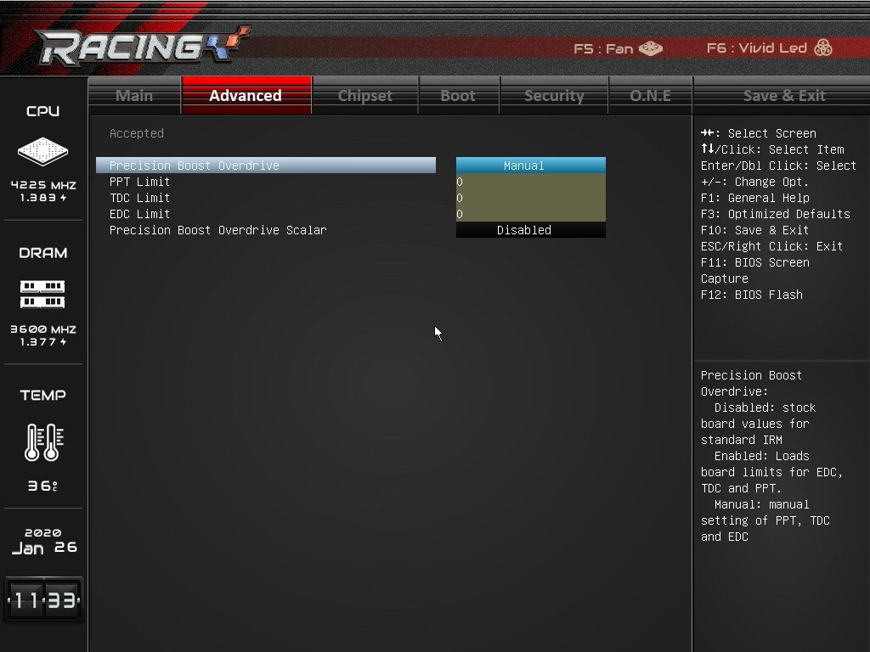
Task: Click the DRAM memory modules icon
Action: [42, 295]
